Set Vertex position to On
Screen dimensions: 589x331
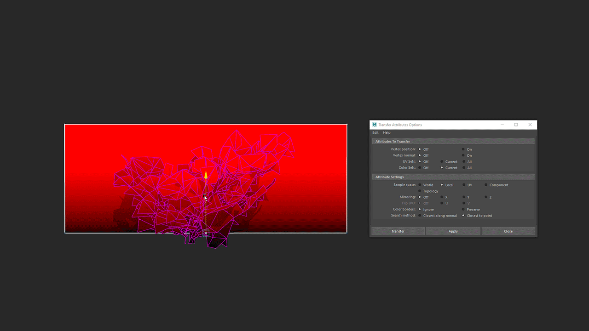[463, 149]
